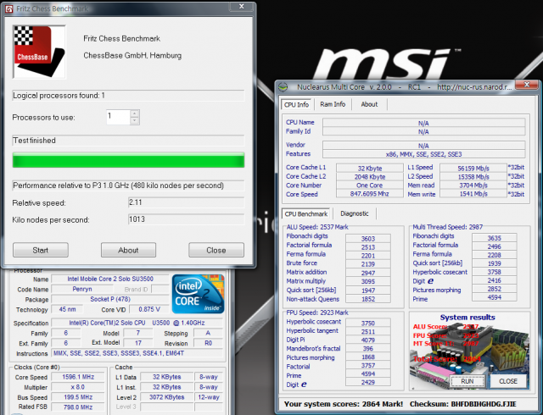Click the Fritz Chess Benchmark title bar icon
Viewport: 543px width, 415px height.
[x=9, y=8]
